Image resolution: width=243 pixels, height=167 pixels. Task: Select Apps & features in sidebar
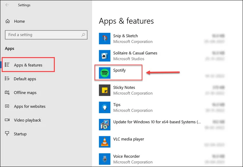click(28, 65)
